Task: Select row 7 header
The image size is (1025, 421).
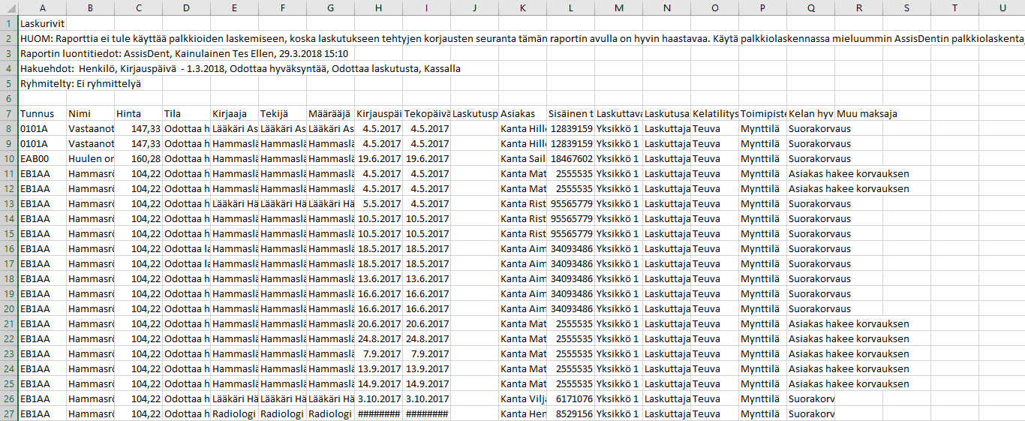Action: pyautogui.click(x=9, y=113)
